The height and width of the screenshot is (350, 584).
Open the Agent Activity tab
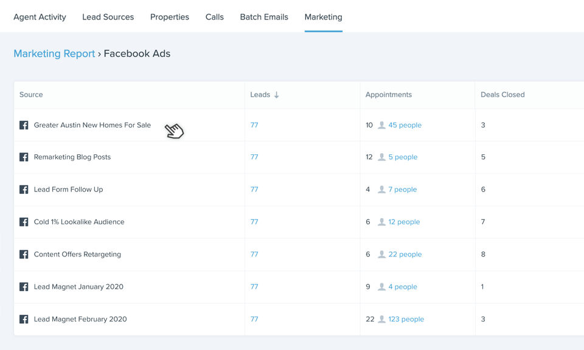pyautogui.click(x=40, y=17)
